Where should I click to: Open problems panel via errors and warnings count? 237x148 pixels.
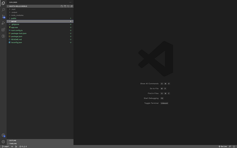pyautogui.click(x=23, y=147)
